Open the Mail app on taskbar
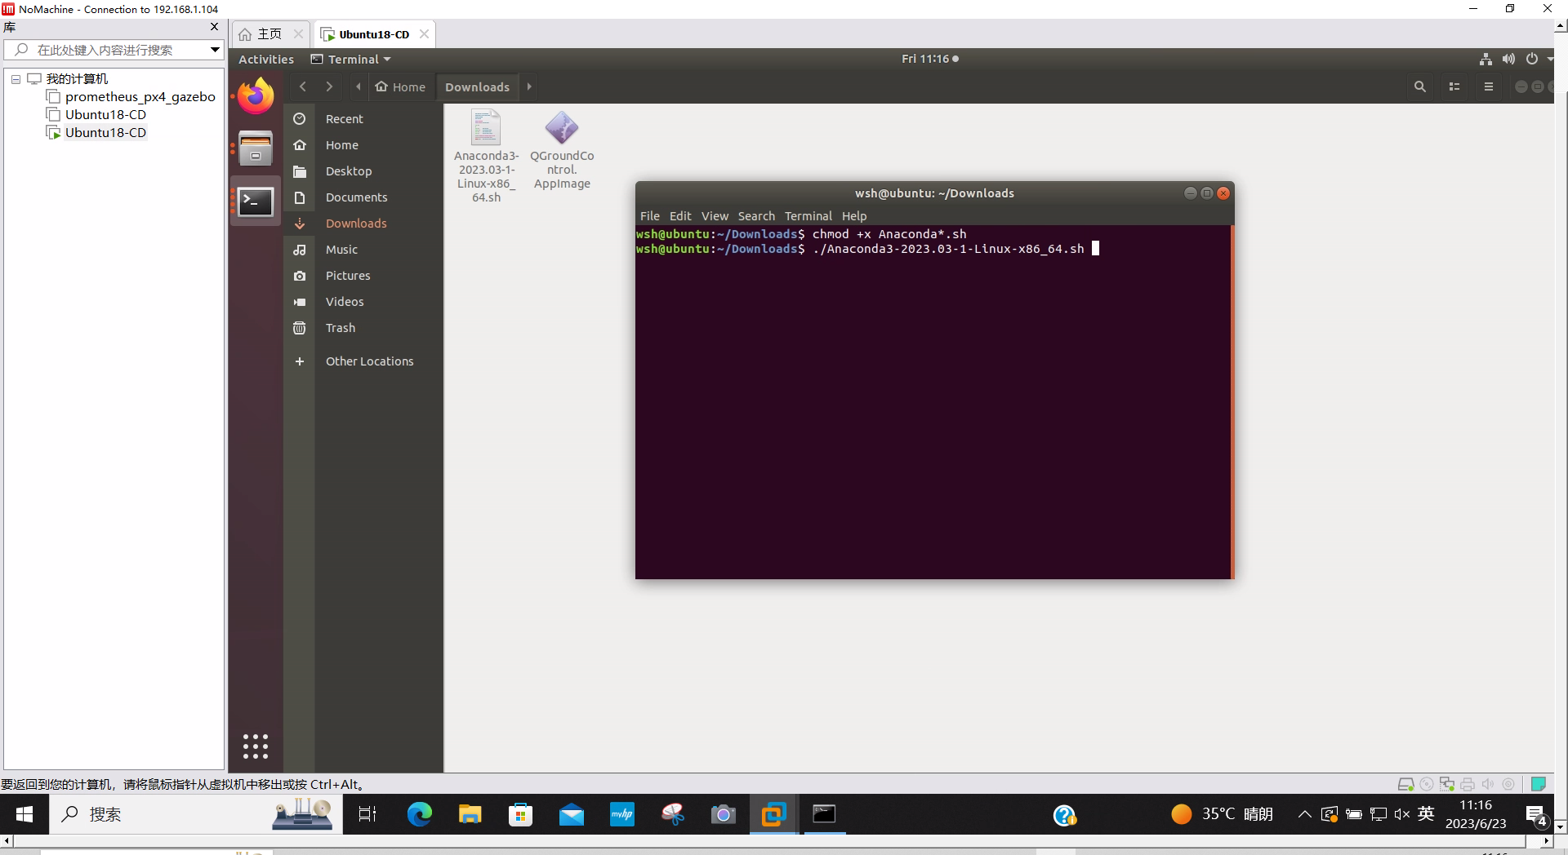This screenshot has height=855, width=1568. 572,814
